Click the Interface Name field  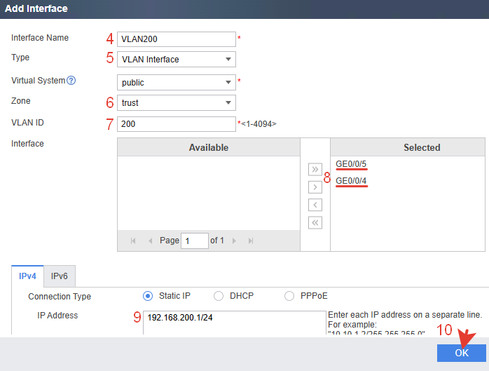(x=177, y=39)
